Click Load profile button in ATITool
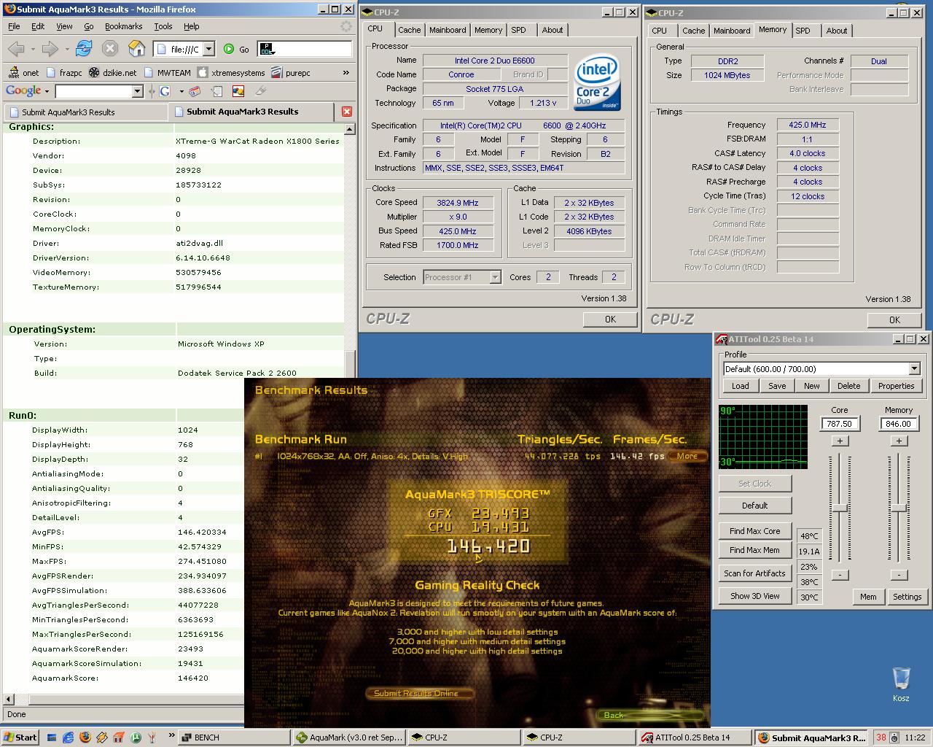This screenshot has width=933, height=747. tap(740, 386)
